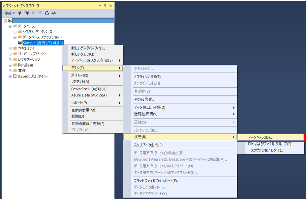Expand the データベース スナップショット folder
Screen dimensions: 307x200
15,37
